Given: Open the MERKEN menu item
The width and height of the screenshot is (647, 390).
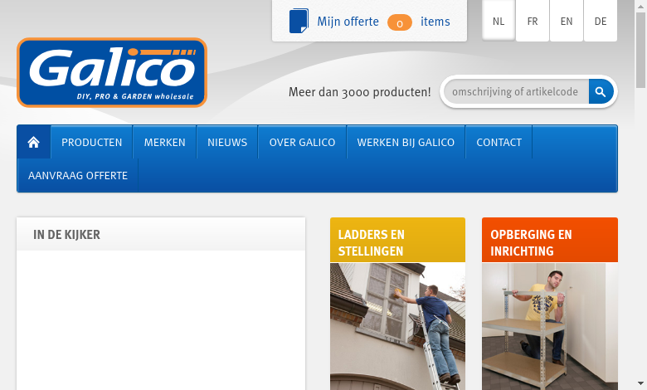Looking at the screenshot, I should pos(164,142).
